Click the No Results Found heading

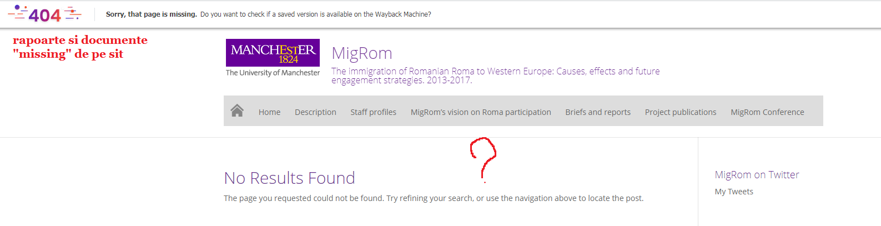289,178
